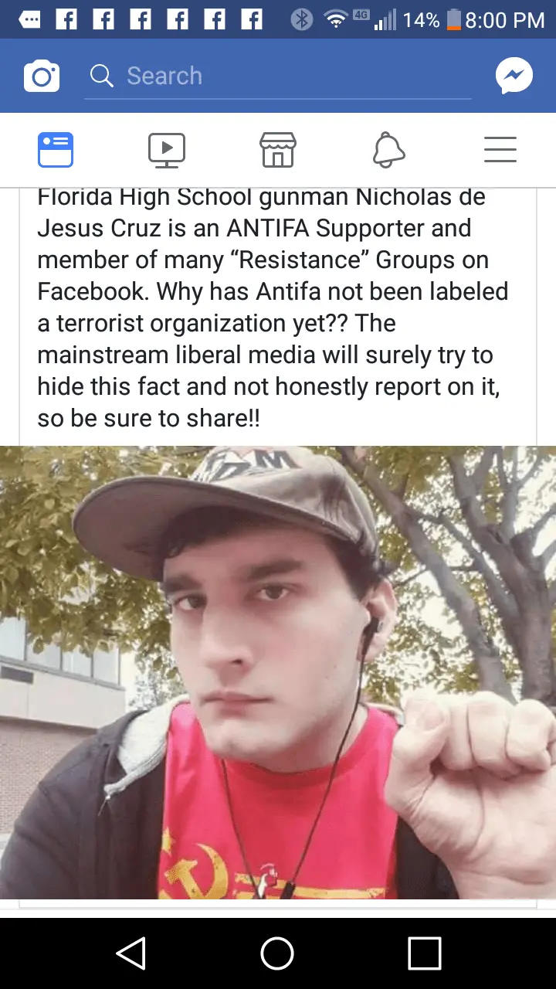556x989 pixels.
Task: Tap the Search input field
Action: [x=278, y=76]
